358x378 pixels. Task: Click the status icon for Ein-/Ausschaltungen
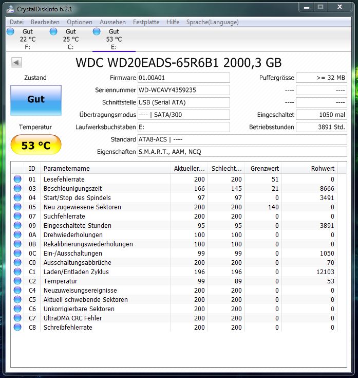pos(17,253)
